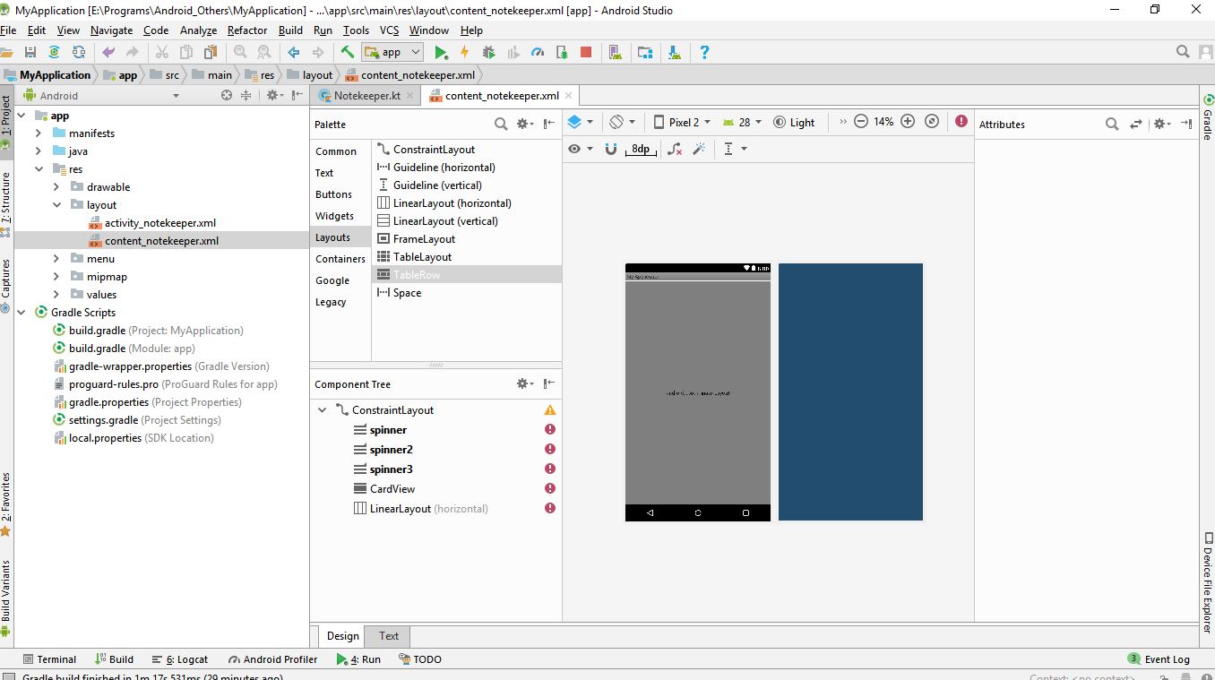Screen dimensions: 1215x680
Task: Search in the Palette panel
Action: 501,124
